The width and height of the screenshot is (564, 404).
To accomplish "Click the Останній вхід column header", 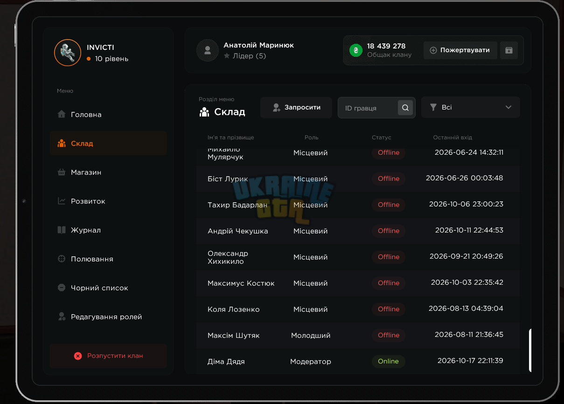I will coord(453,137).
